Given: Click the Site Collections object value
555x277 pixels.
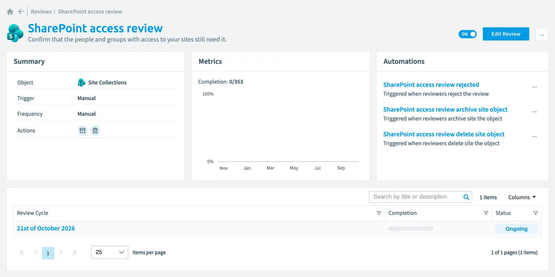Looking at the screenshot, I should point(107,83).
